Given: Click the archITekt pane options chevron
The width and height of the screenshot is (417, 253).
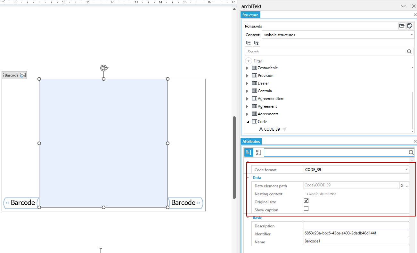Looking at the screenshot, I should click(404, 6).
